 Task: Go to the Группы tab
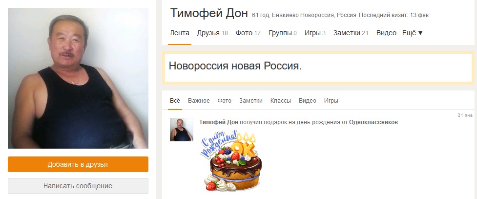(282, 33)
